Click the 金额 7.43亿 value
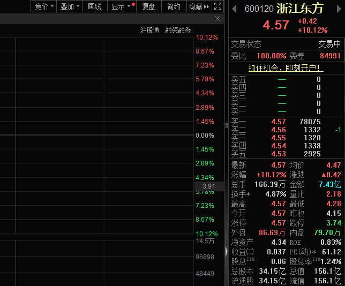Screen dimensions: 345x286 click(x=330, y=184)
